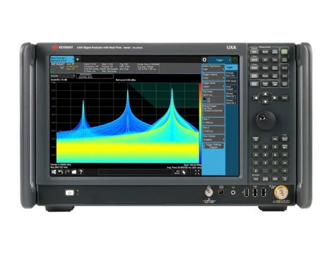Screen dimensions: 332x254
Task: Click the redo arrow icon
Action: pyautogui.click(x=67, y=172)
